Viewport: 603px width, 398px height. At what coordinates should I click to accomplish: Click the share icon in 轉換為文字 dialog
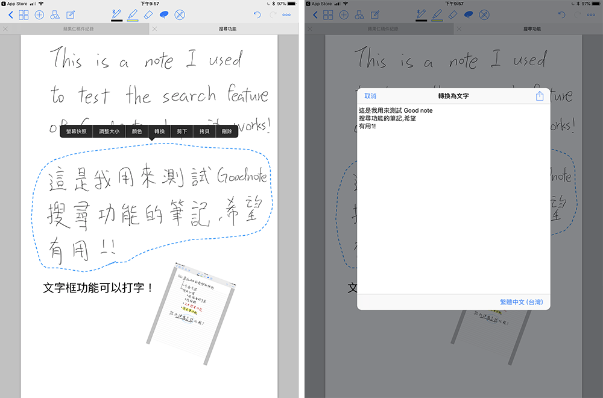click(540, 96)
